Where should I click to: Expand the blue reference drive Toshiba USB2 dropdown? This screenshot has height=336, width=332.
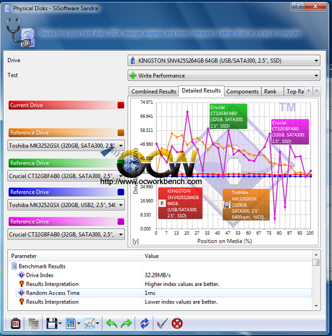(x=66, y=205)
